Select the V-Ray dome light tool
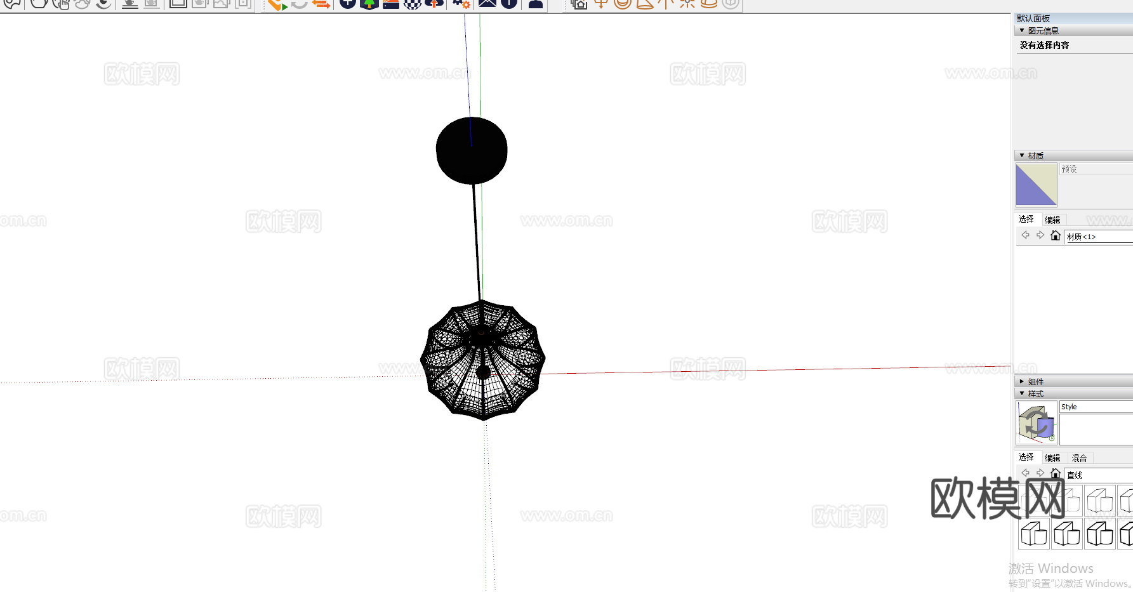1133x592 pixels. [709, 3]
